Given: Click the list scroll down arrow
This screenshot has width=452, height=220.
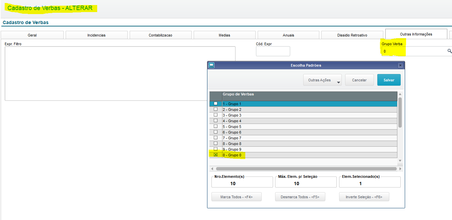Looking at the screenshot, I should pos(400,161).
